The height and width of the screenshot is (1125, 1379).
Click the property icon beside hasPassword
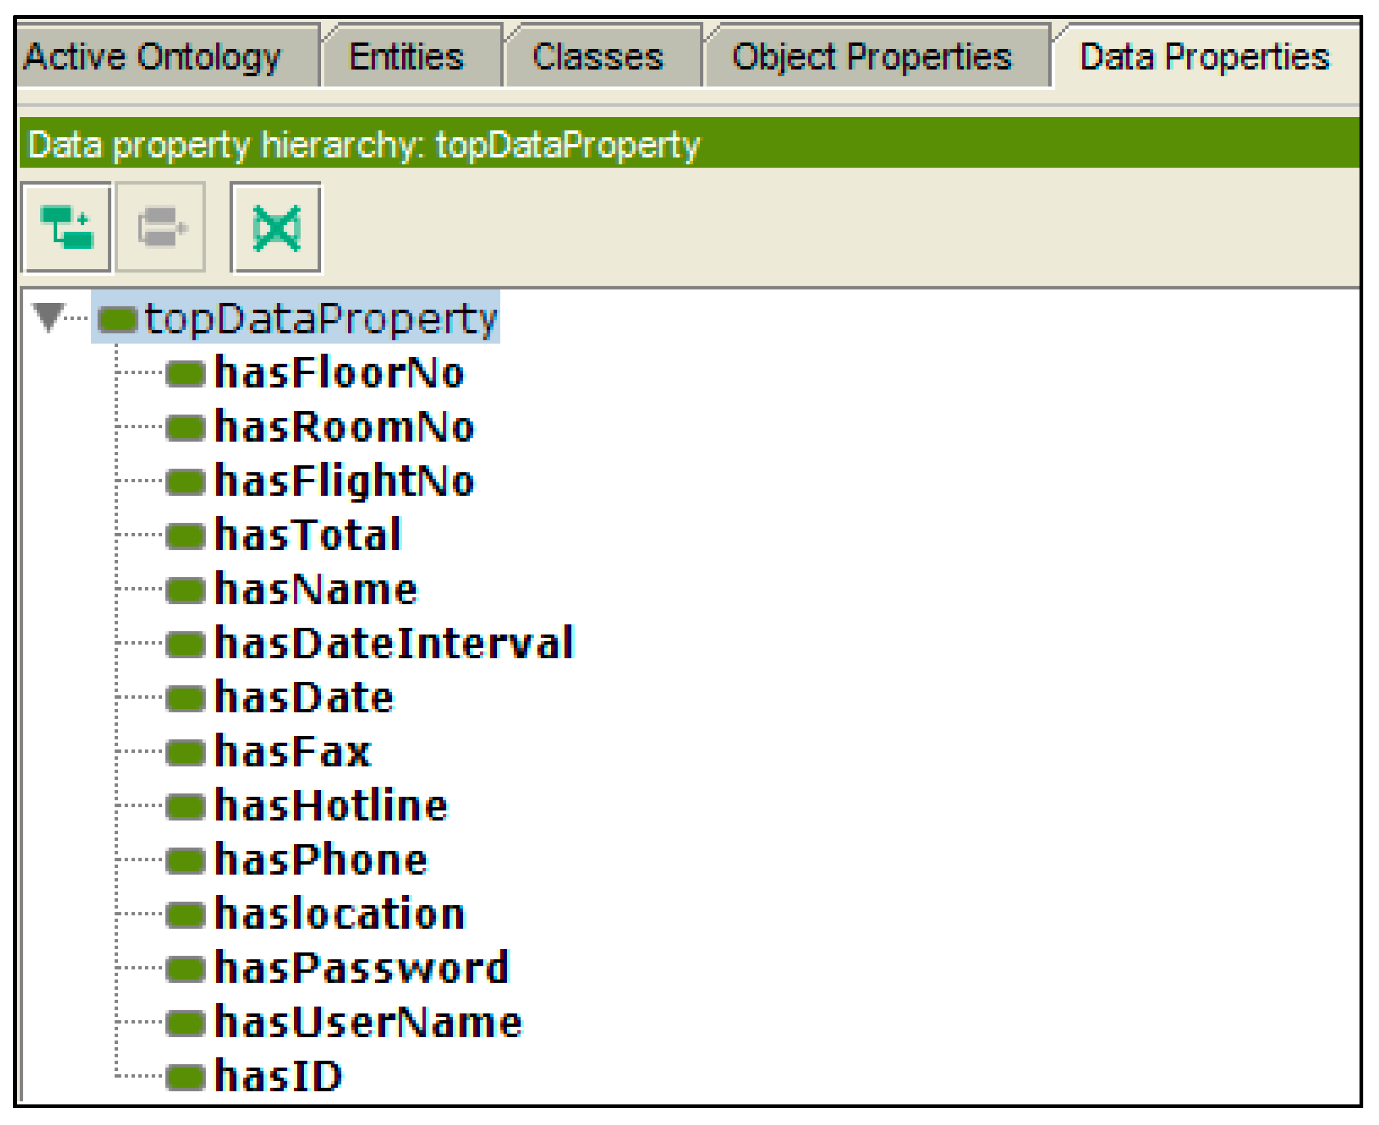coord(185,969)
